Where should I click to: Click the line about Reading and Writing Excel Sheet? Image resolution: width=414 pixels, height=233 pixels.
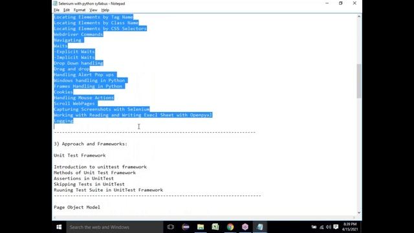133,115
